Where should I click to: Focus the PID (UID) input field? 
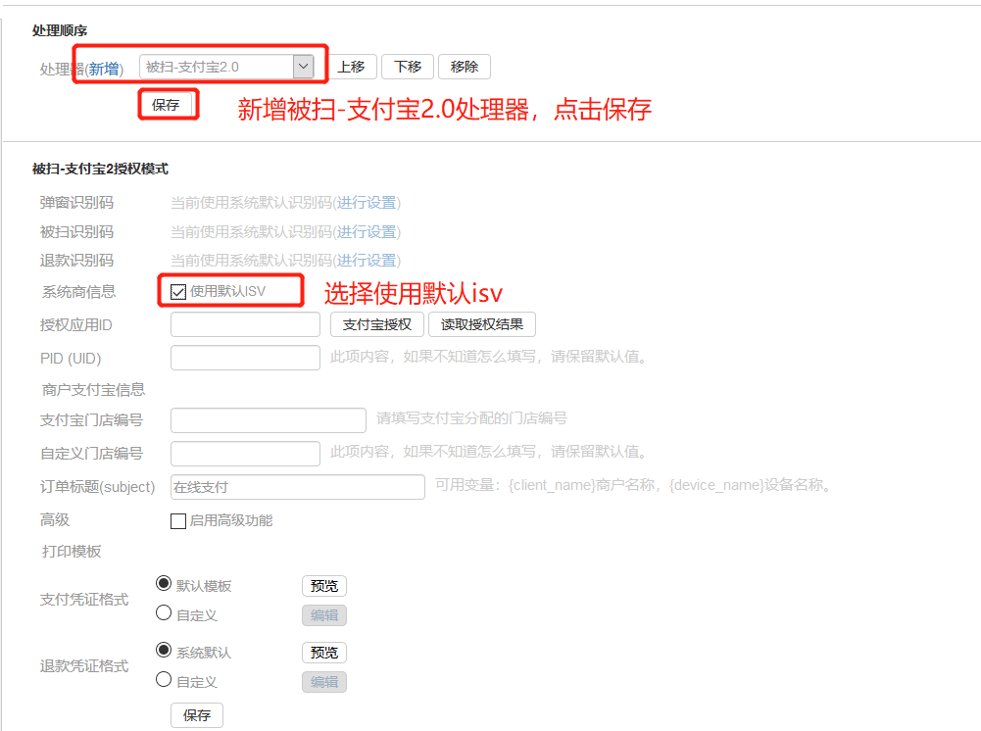[x=245, y=358]
